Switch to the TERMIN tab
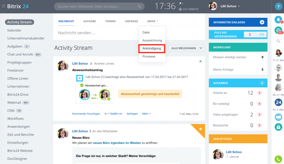The height and width of the screenshot is (164, 284). [x=110, y=21]
